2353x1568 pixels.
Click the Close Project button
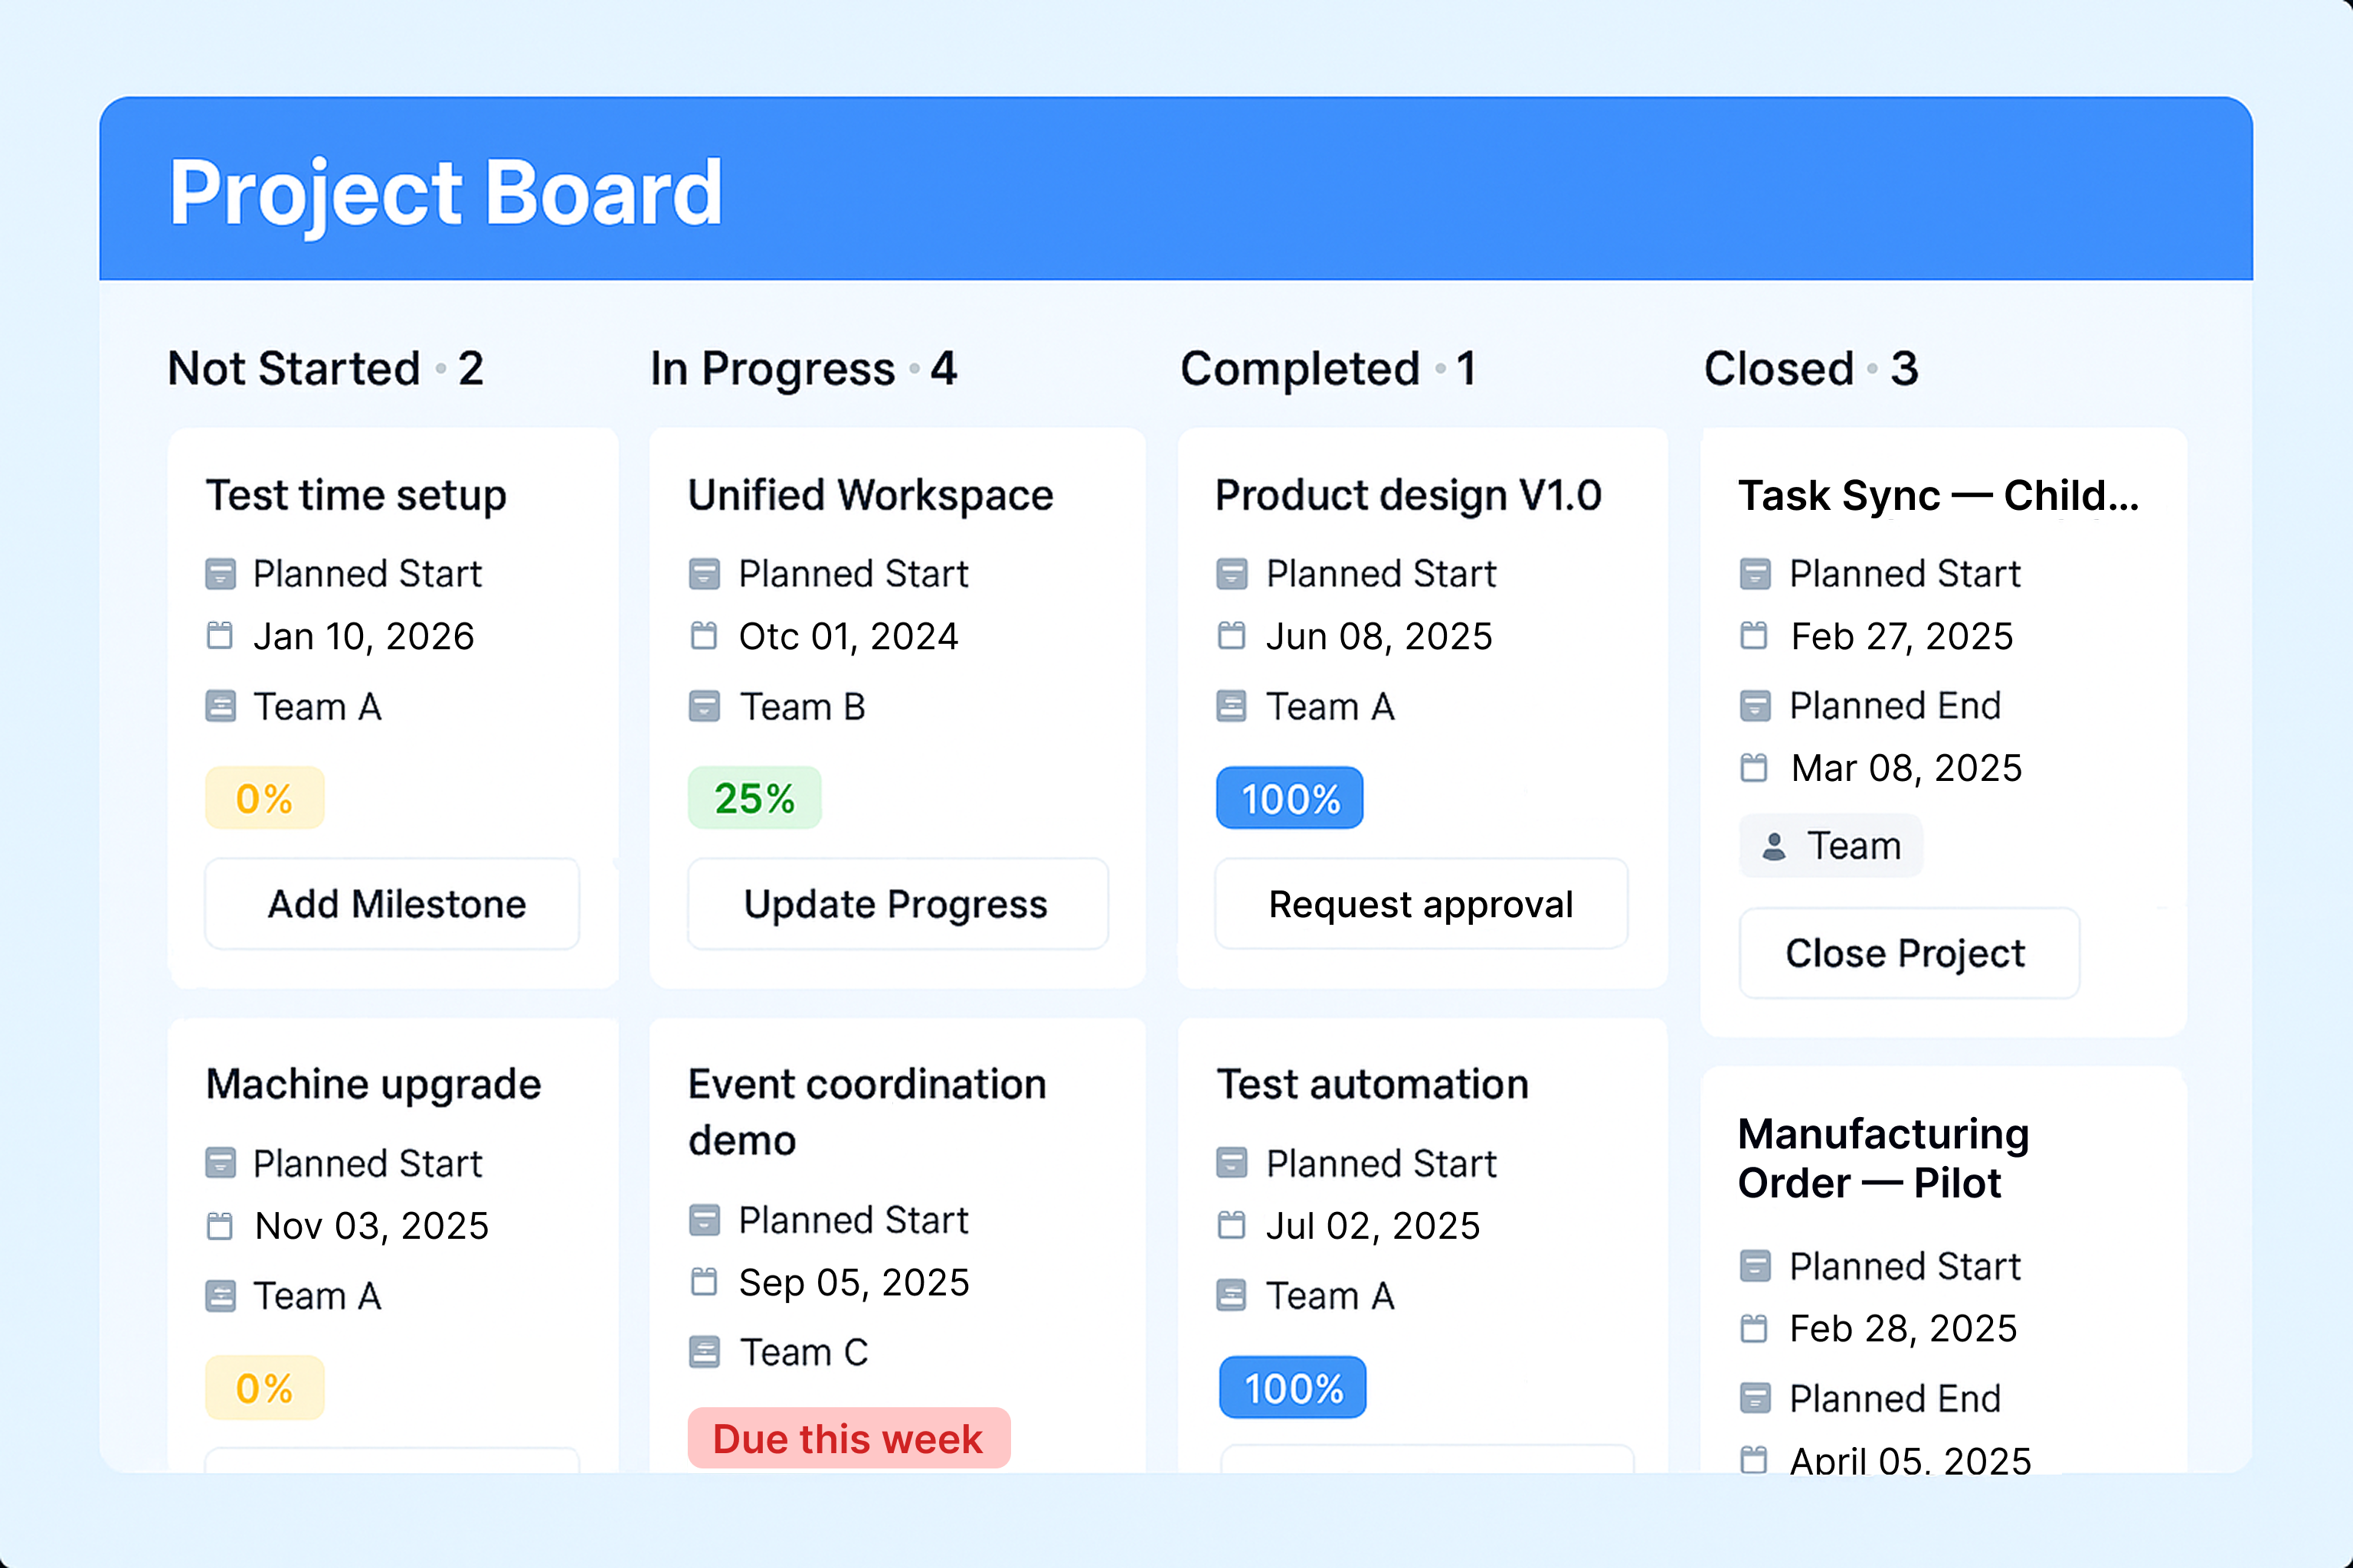[x=1908, y=953]
